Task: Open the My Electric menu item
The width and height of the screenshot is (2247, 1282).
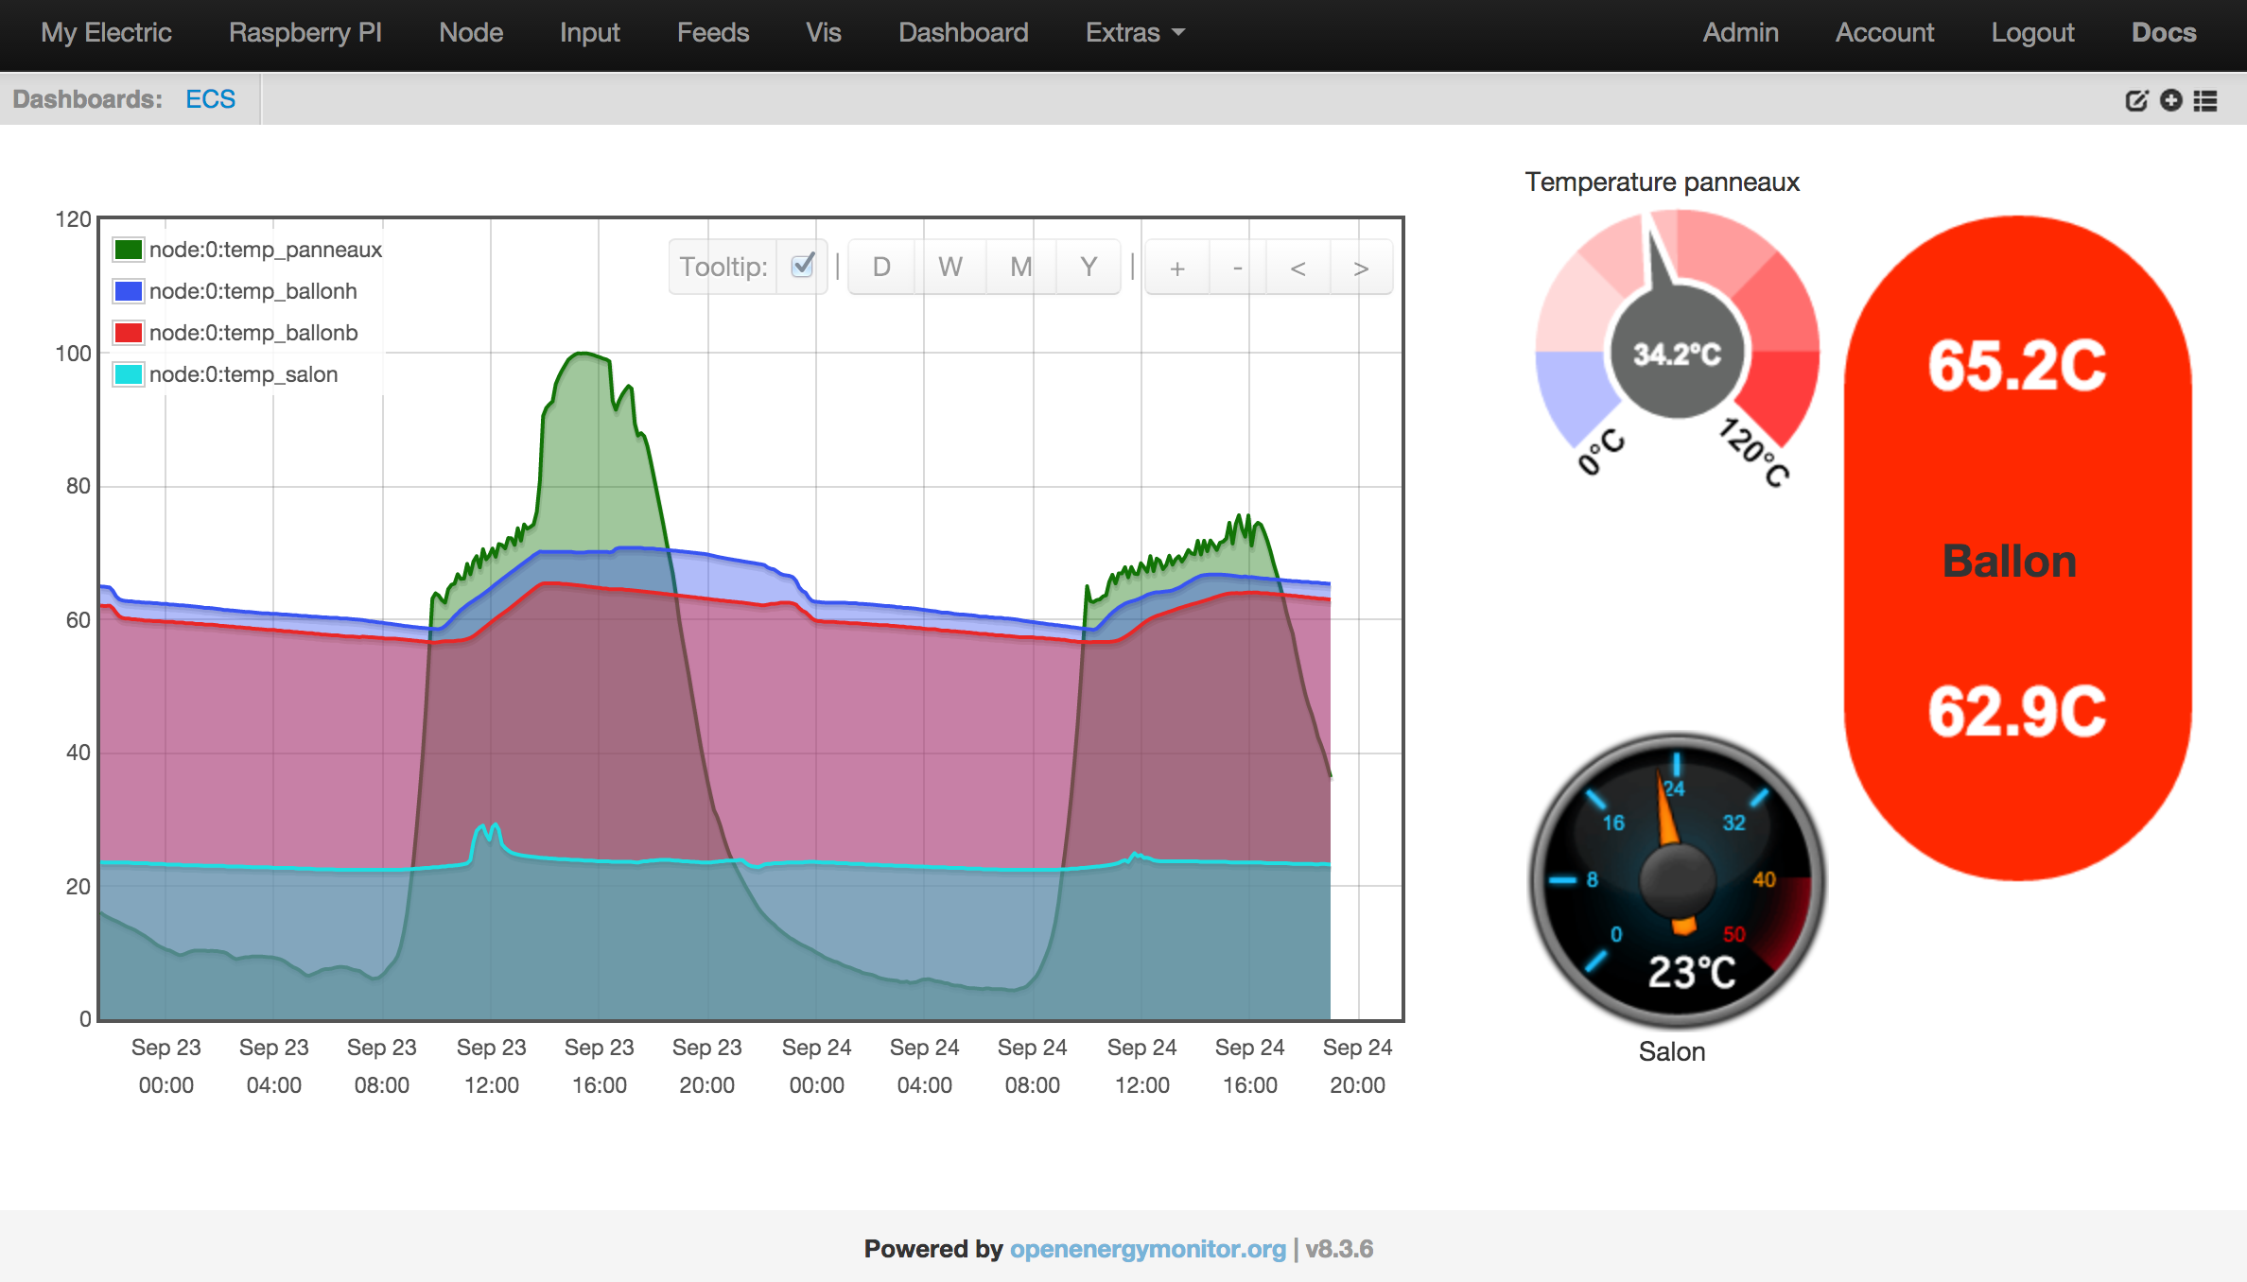Action: point(106,33)
